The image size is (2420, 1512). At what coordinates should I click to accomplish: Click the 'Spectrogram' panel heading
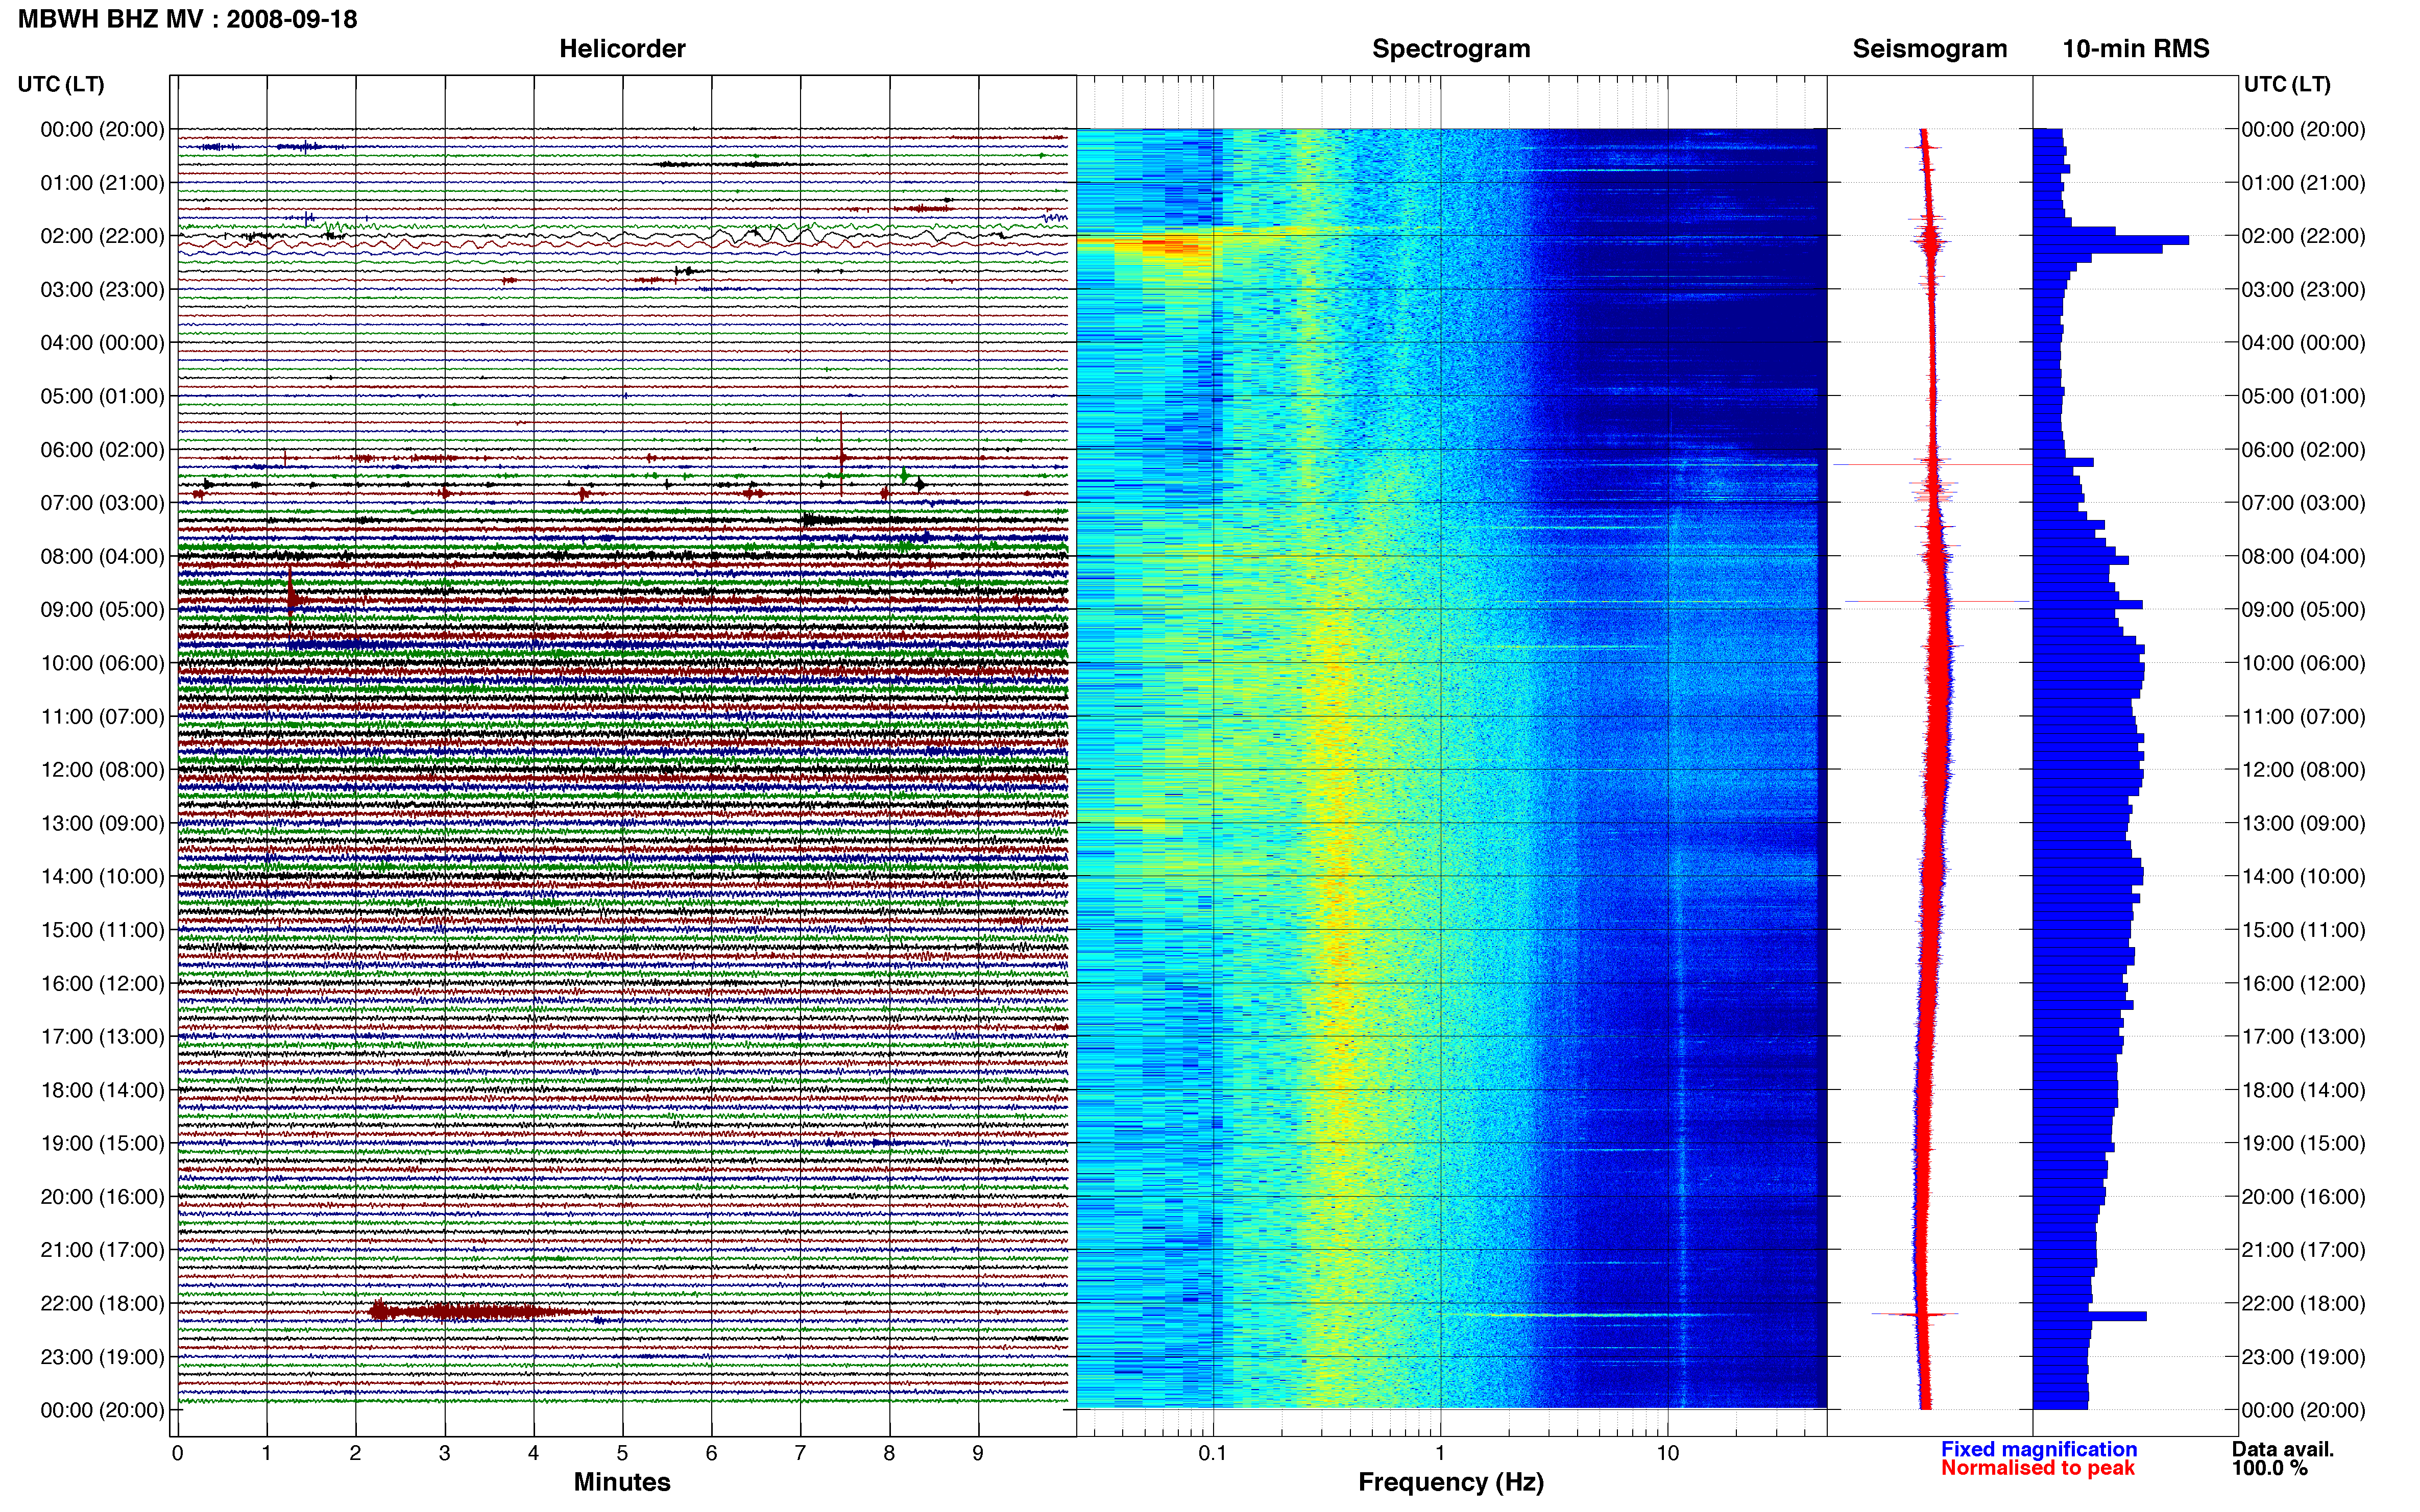tap(1450, 49)
